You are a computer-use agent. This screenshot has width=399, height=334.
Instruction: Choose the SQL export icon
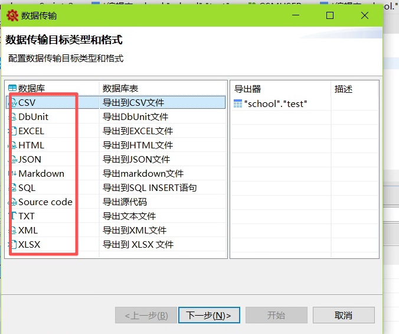coord(13,188)
